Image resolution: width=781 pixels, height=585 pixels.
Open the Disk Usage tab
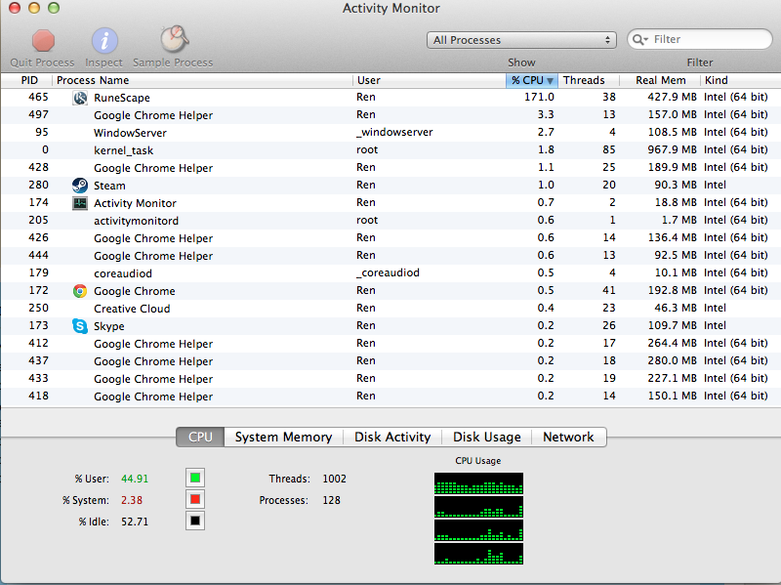[x=486, y=437]
